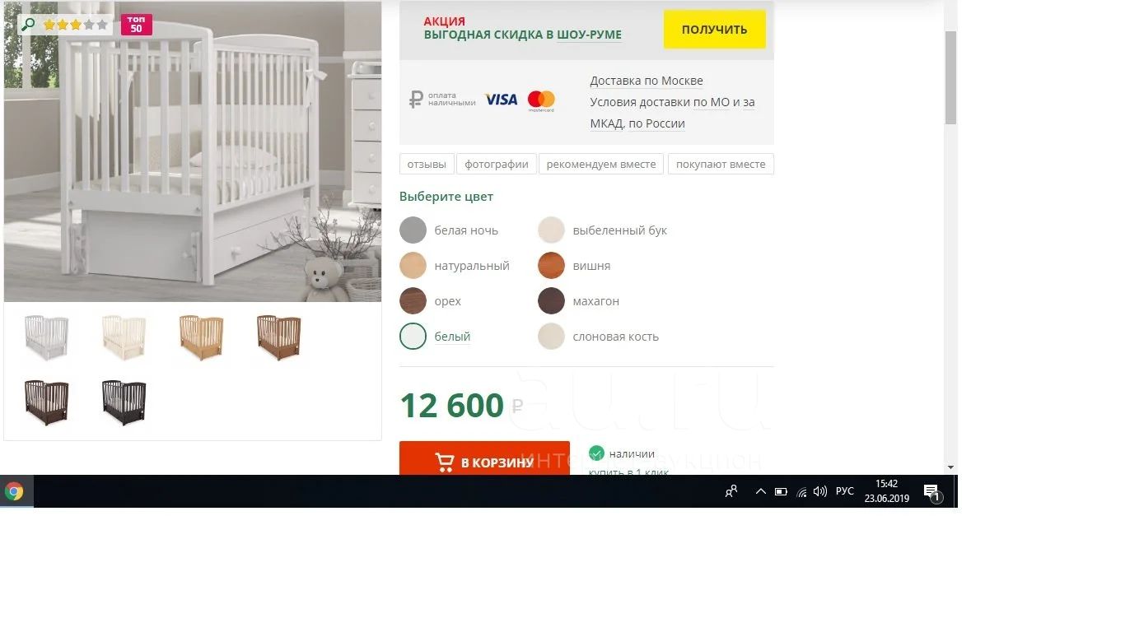Select the белый color option
Image resolution: width=1125 pixels, height=632 pixels.
pyautogui.click(x=435, y=337)
